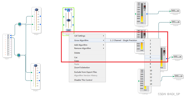Select the T1 splitter node
This screenshot has width=184, height=98.
click(20, 24)
